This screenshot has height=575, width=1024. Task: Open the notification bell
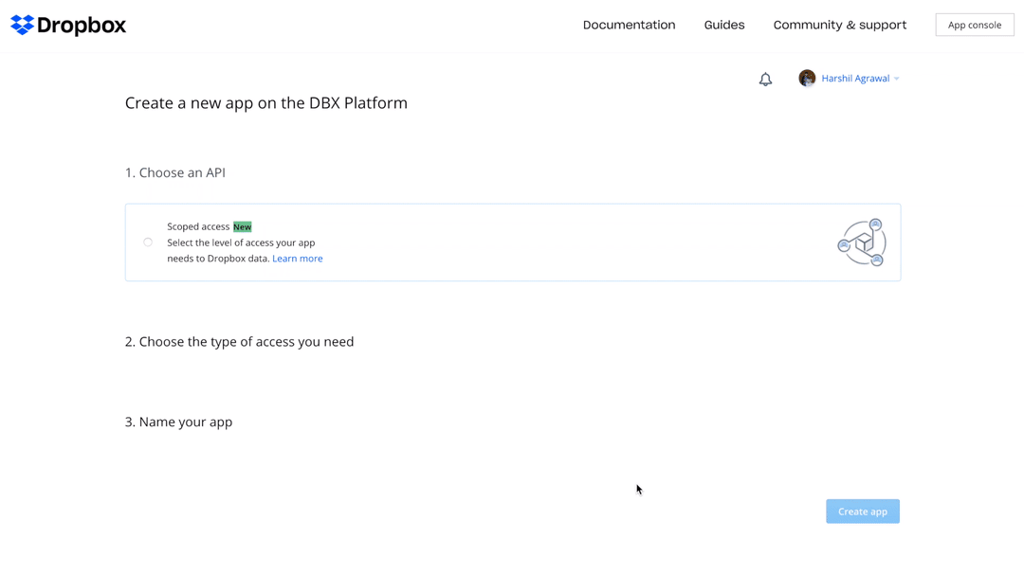coord(765,79)
